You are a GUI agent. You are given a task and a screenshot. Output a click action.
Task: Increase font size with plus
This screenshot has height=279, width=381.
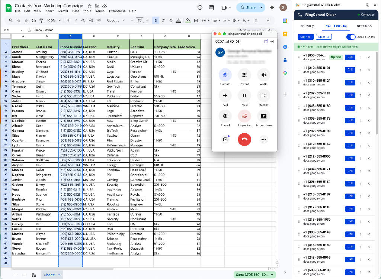pos(147,20)
